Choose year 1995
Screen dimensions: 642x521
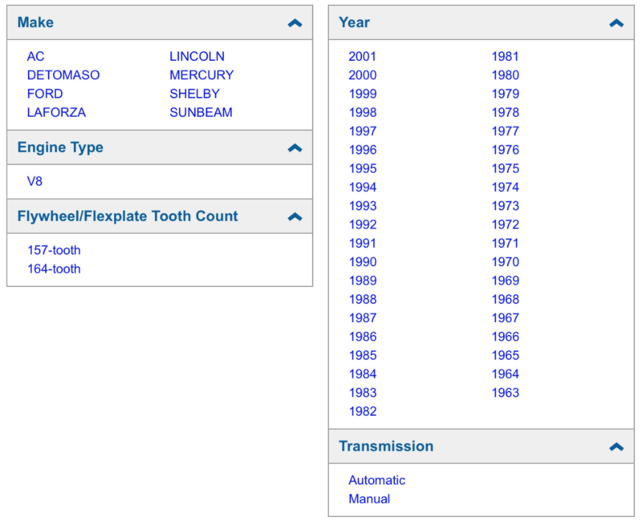click(363, 168)
